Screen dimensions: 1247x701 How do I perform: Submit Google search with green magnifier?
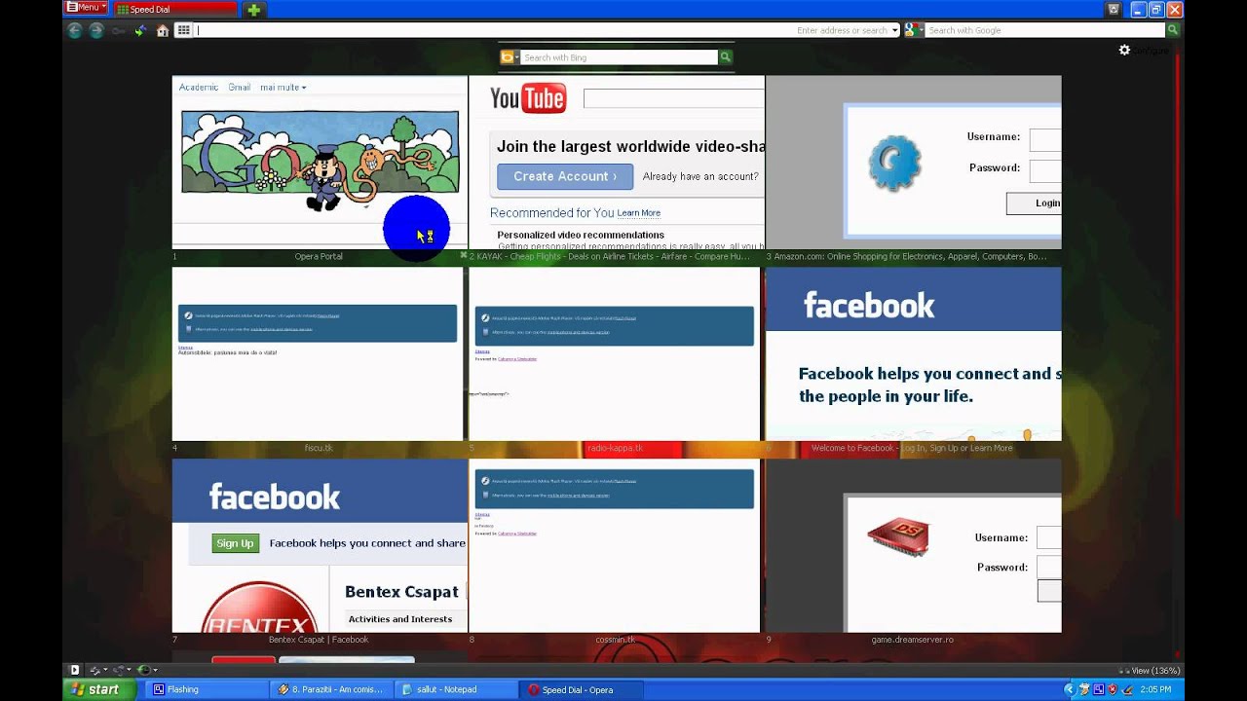coord(1173,30)
